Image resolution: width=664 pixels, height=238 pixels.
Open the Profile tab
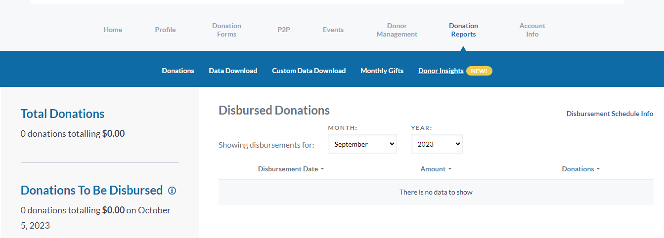[x=165, y=30]
